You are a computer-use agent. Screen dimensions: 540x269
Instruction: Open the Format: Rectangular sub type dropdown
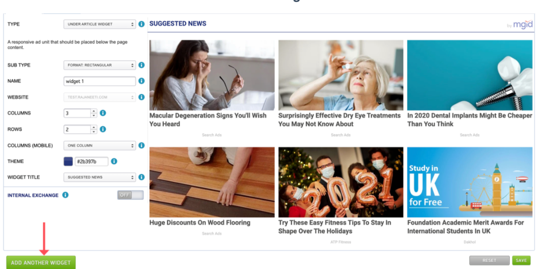pos(100,65)
